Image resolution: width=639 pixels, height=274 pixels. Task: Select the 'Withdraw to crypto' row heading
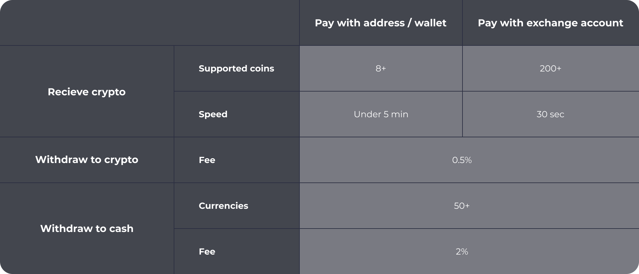[x=87, y=160]
